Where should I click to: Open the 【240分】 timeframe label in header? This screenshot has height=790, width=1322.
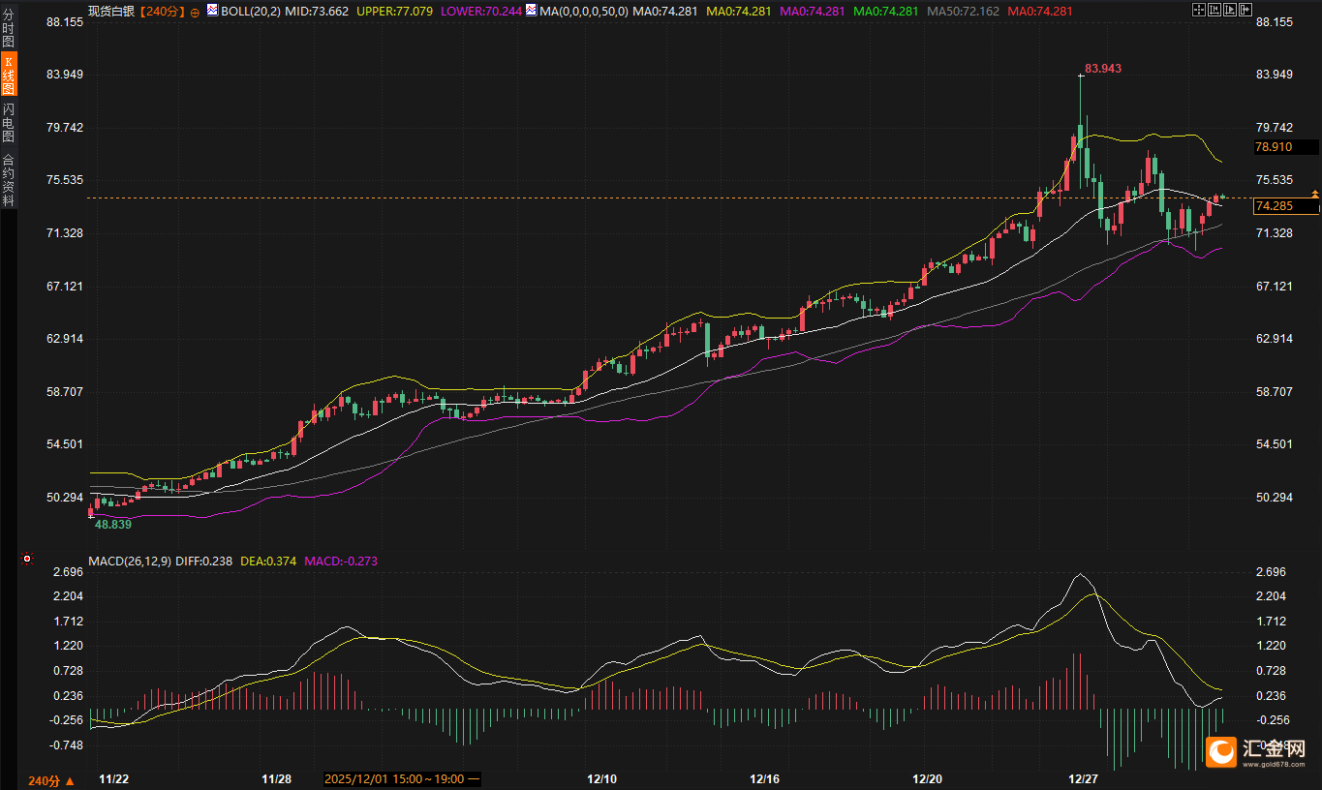click(161, 12)
